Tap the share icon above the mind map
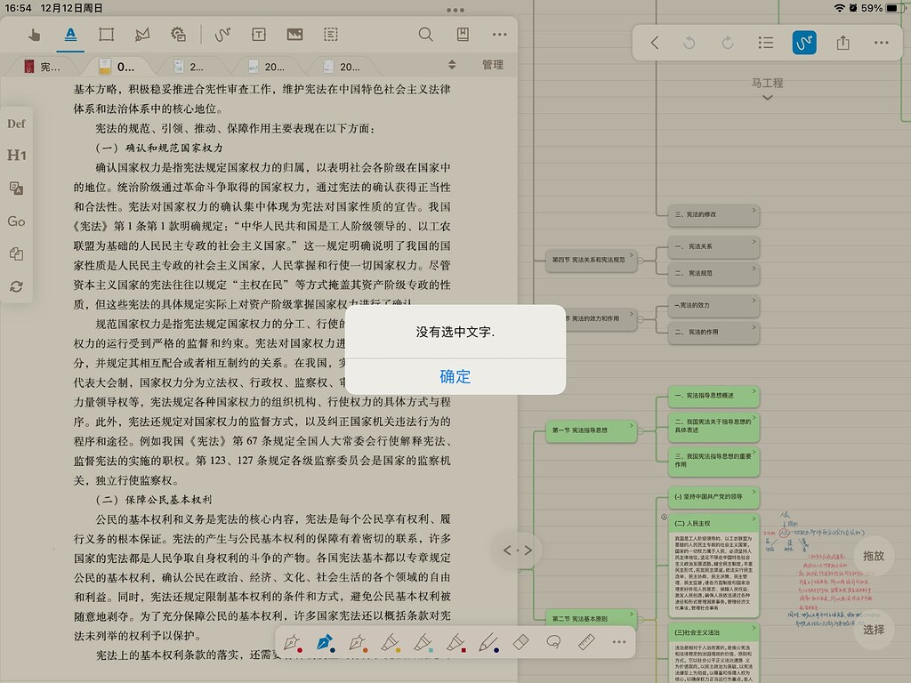 tap(842, 43)
